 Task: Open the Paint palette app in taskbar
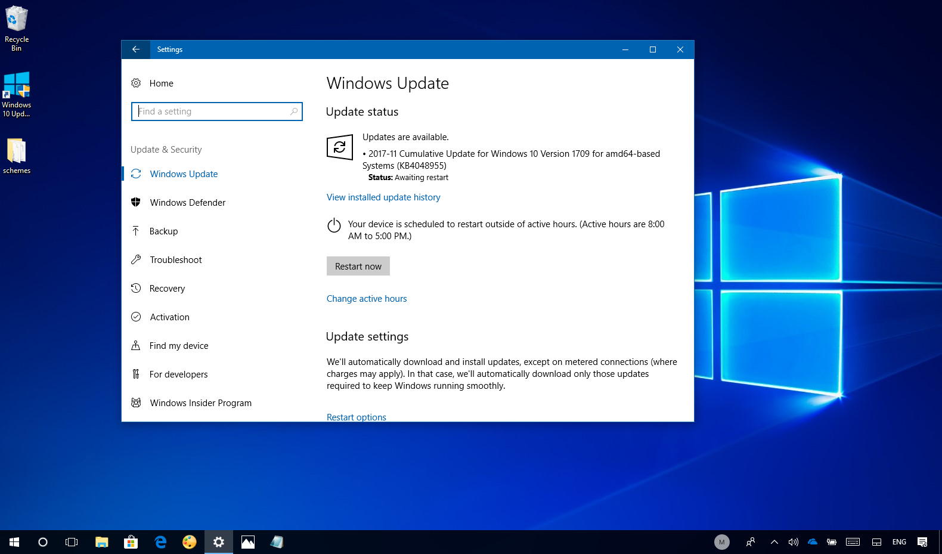[190, 542]
